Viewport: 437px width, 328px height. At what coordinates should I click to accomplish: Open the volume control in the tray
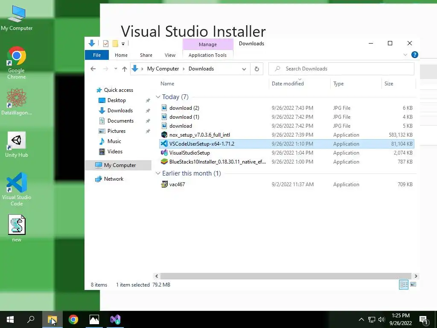pyautogui.click(x=382, y=319)
